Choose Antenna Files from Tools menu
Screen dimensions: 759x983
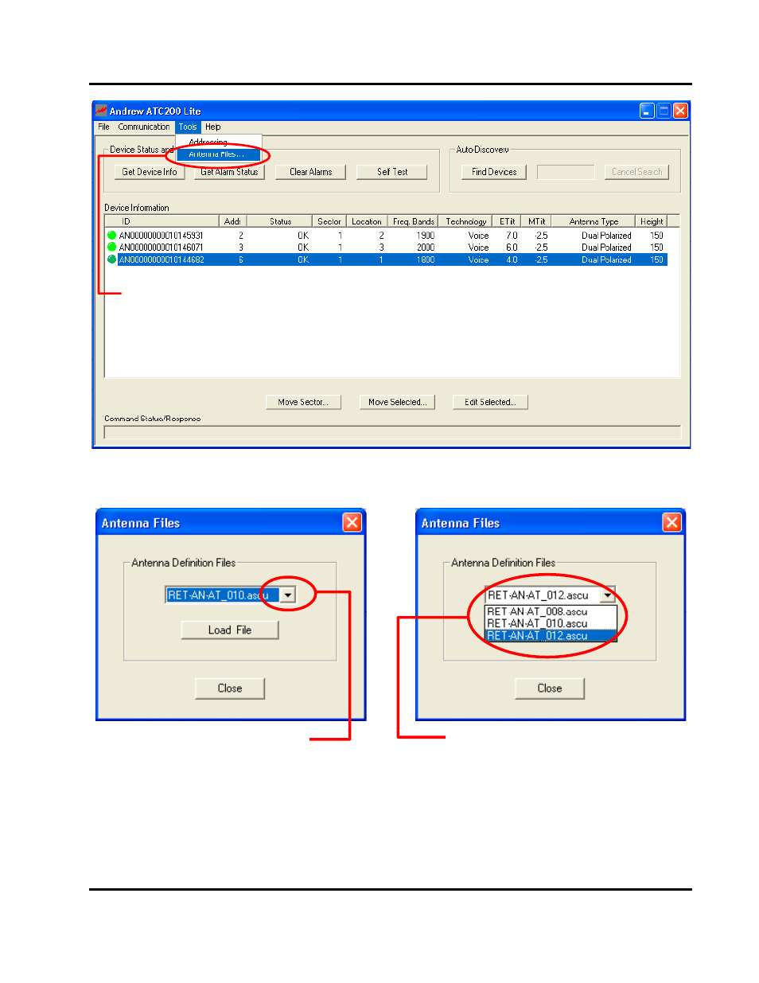point(217,154)
